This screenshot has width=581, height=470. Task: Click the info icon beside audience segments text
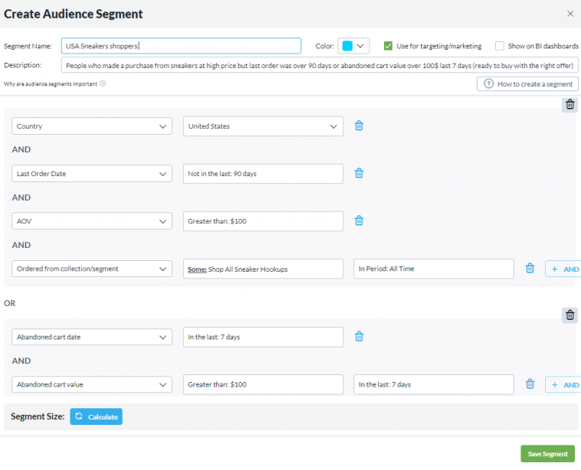pyautogui.click(x=103, y=83)
